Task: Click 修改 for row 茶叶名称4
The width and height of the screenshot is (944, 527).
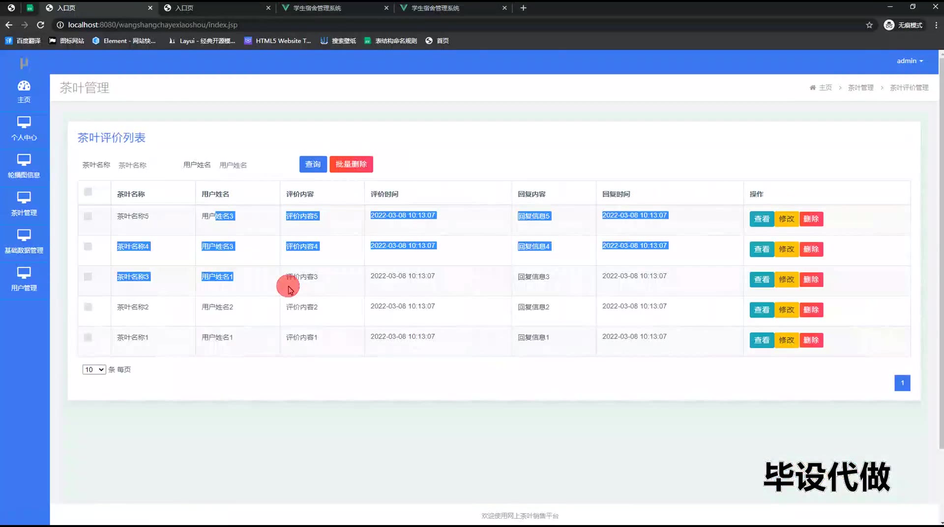Action: tap(787, 249)
